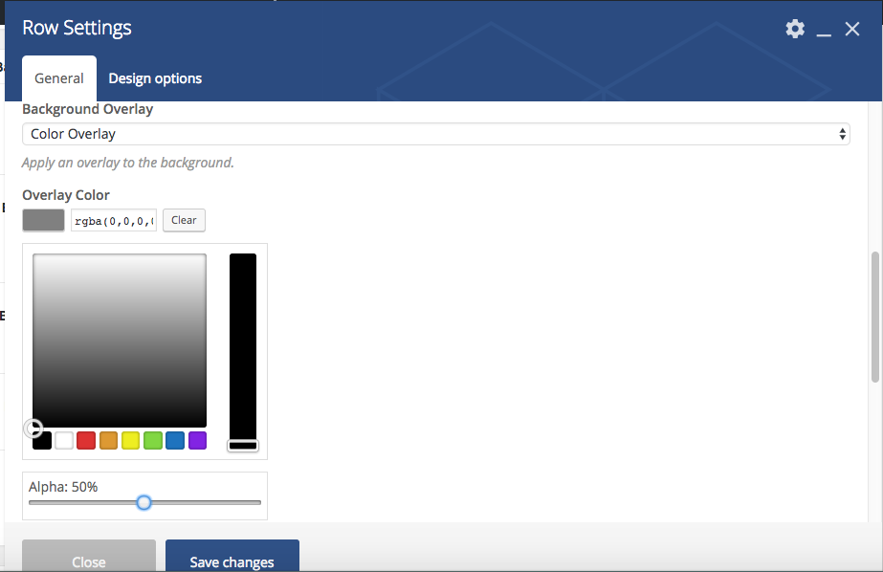Click the gray overlay color preview swatch
Image resolution: width=883 pixels, height=572 pixels.
44,220
